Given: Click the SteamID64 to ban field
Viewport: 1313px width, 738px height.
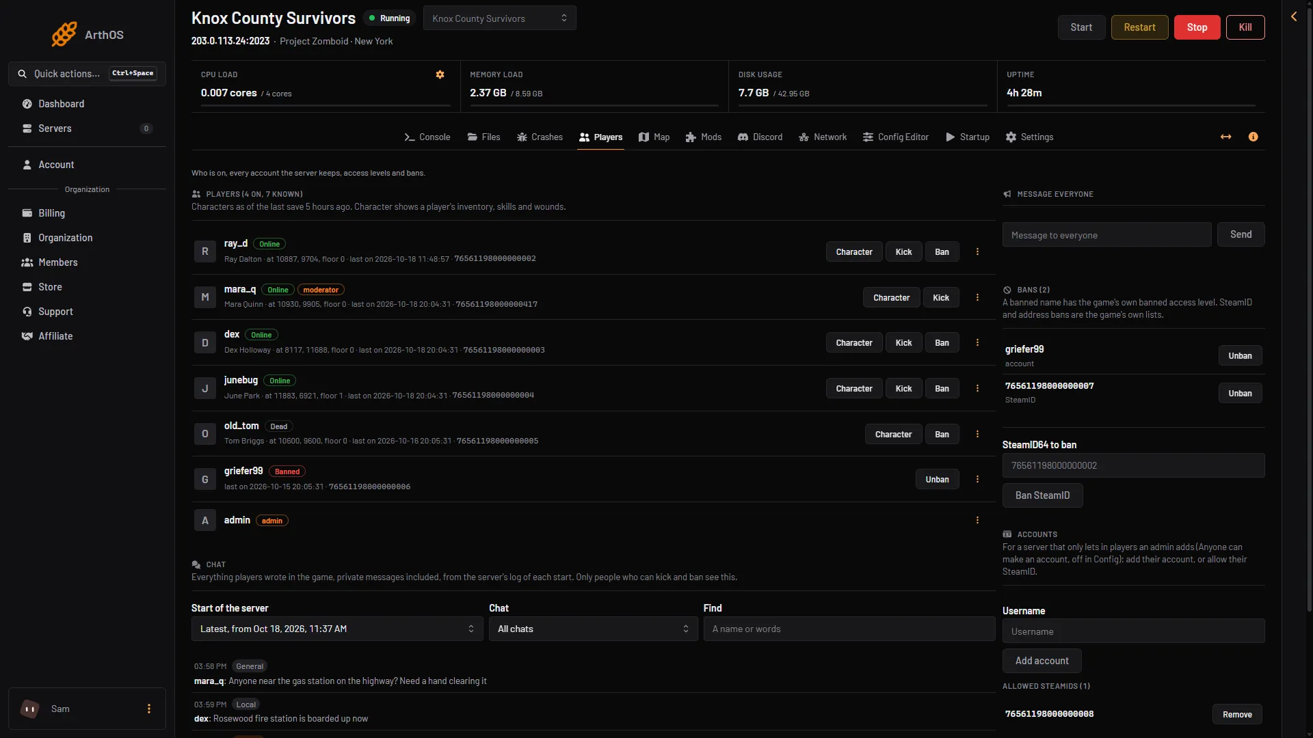Looking at the screenshot, I should (x=1133, y=466).
